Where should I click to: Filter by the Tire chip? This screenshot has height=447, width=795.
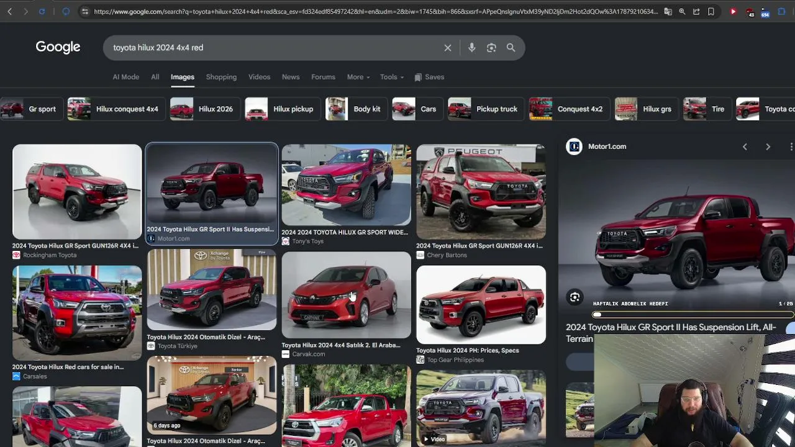click(x=707, y=109)
